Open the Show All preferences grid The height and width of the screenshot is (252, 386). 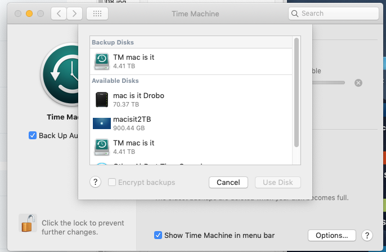tap(97, 14)
